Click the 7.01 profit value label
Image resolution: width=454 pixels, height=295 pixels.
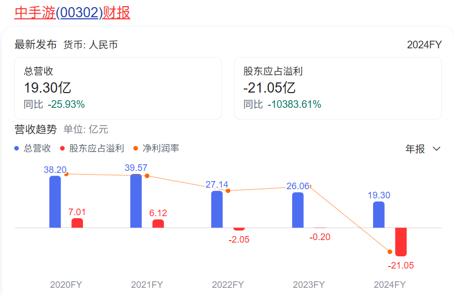[77, 212]
